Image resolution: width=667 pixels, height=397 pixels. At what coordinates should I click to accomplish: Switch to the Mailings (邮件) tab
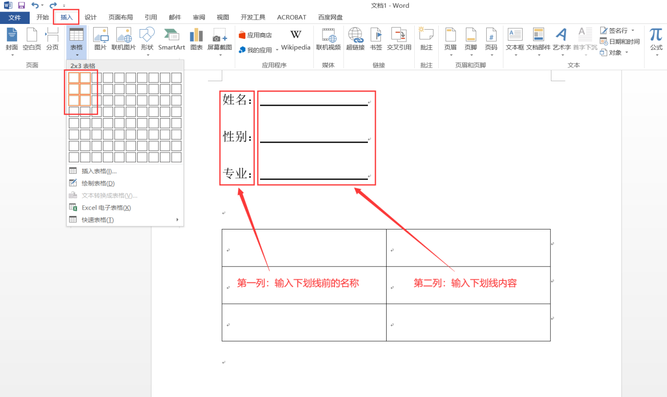tap(175, 18)
